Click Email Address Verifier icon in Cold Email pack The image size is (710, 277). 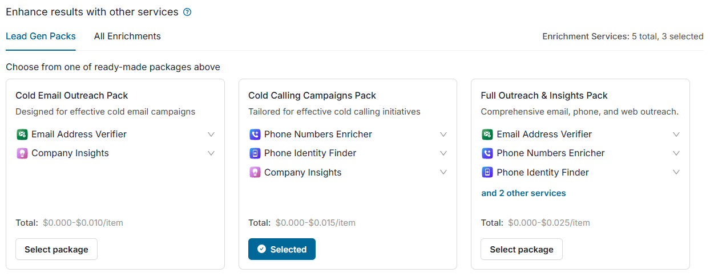click(x=22, y=135)
